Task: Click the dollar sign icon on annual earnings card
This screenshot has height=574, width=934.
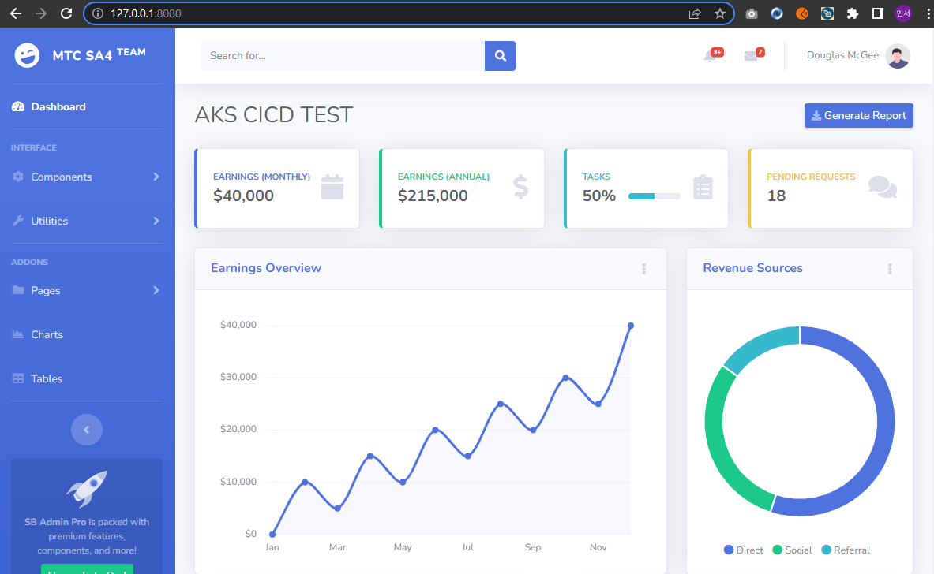Action: tap(520, 187)
